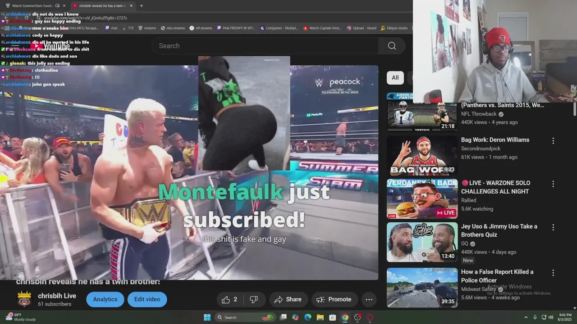The height and width of the screenshot is (324, 577).
Task: Click the Analytics button
Action: pyautogui.click(x=105, y=299)
